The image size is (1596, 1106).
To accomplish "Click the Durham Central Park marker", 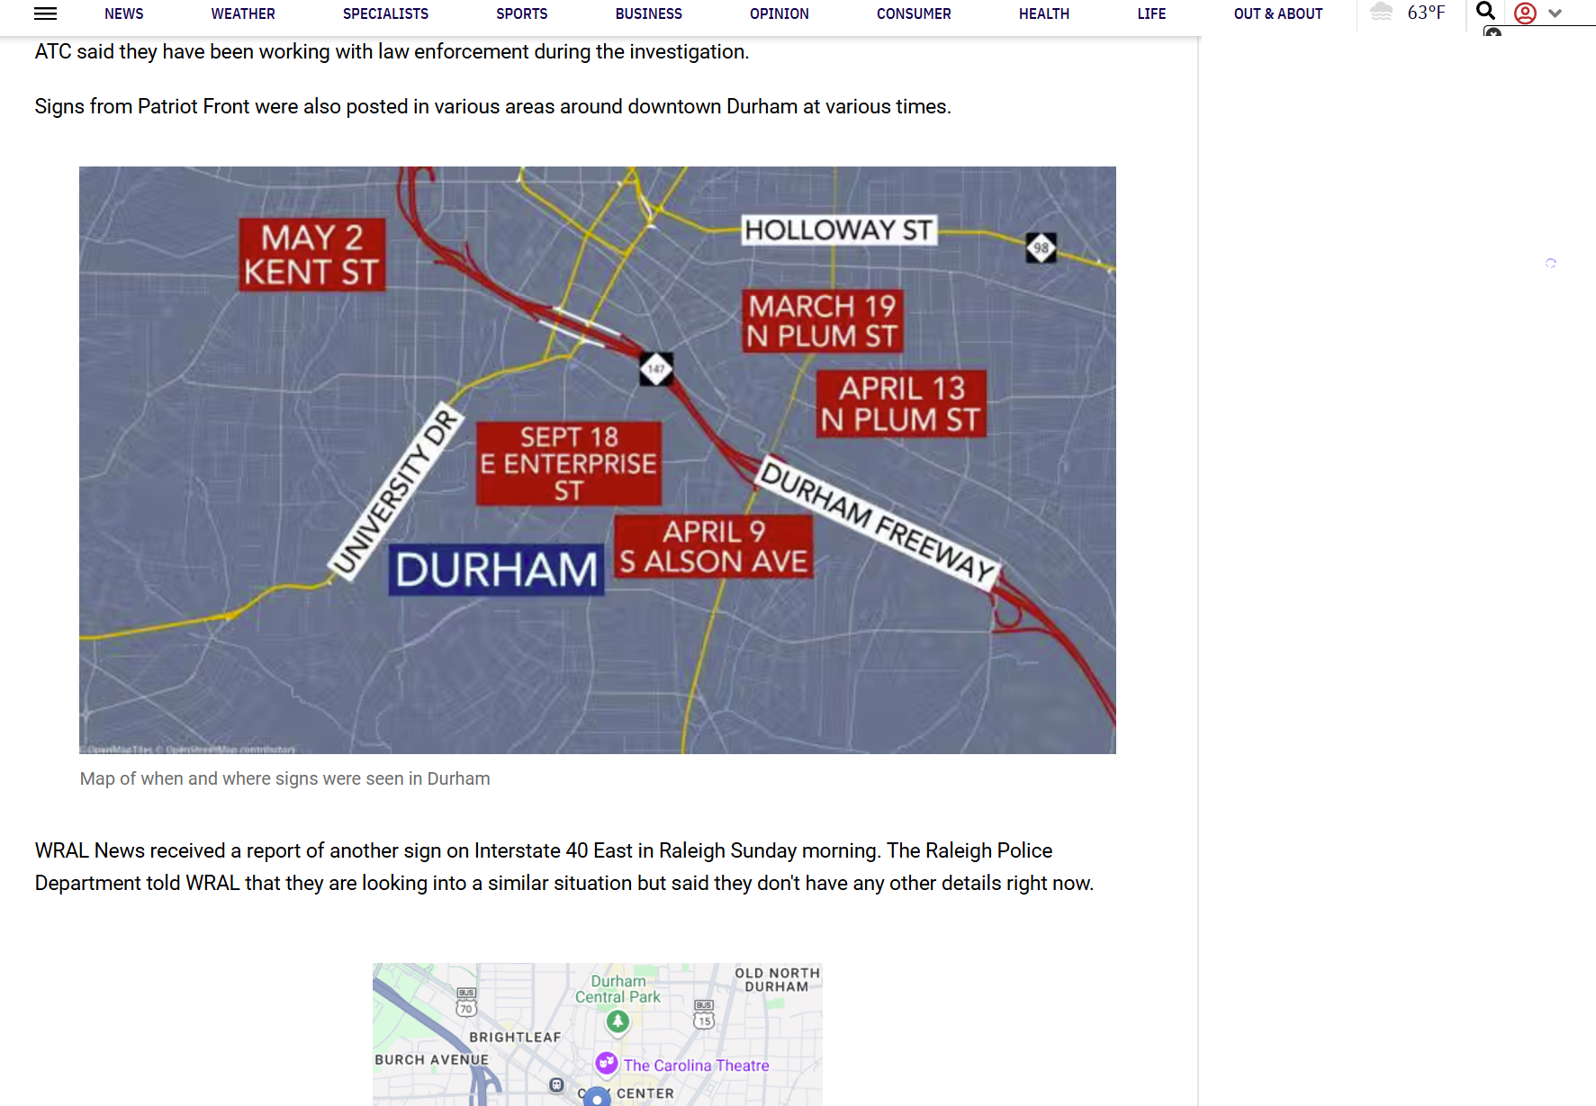I will click(x=618, y=1021).
